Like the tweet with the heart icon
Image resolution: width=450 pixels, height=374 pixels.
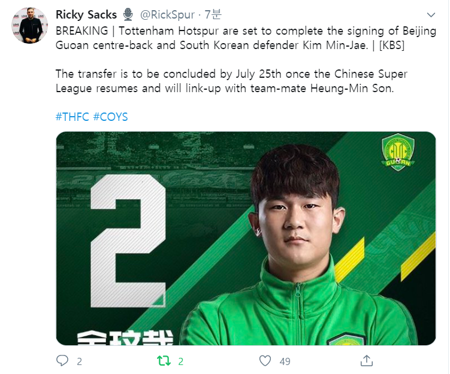[265, 360]
